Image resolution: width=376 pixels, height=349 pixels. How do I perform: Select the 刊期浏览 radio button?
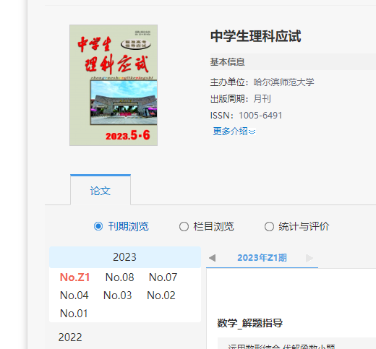(98, 226)
